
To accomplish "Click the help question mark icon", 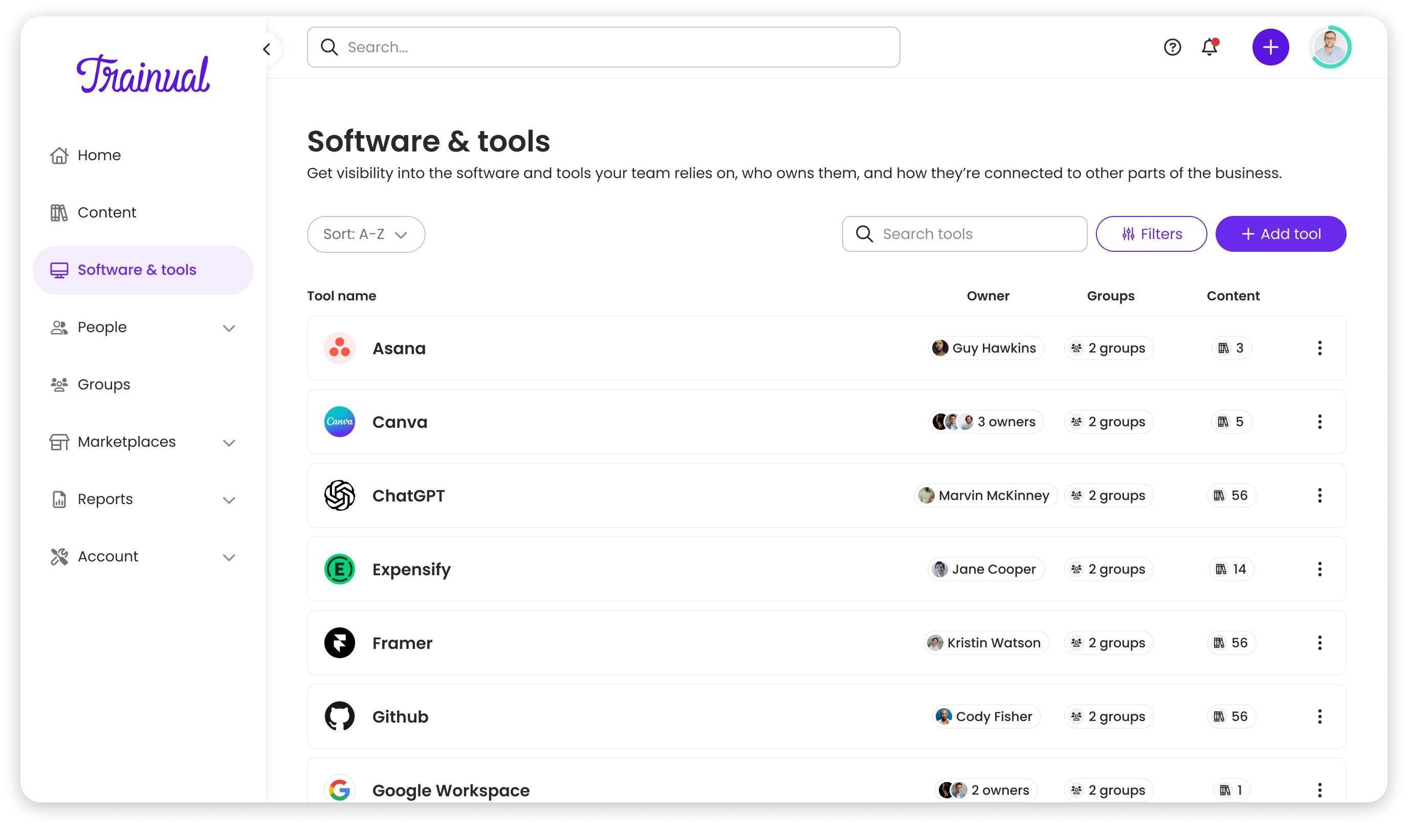I will coord(1172,48).
